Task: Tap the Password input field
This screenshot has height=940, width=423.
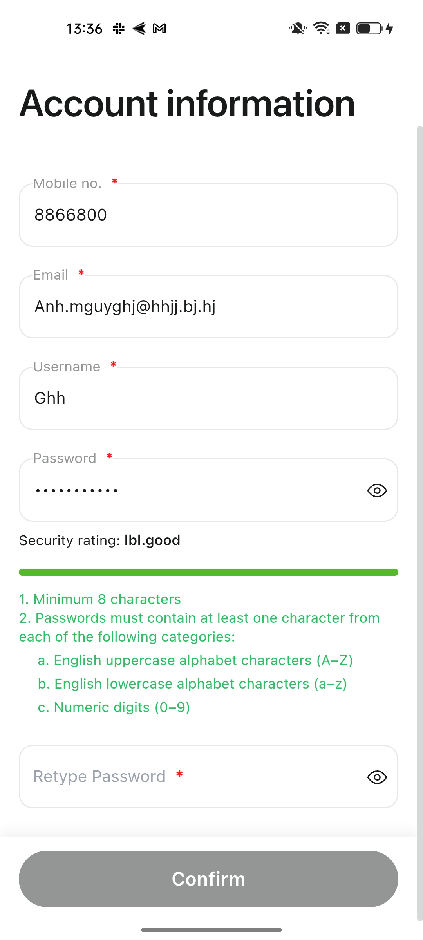Action: tap(188, 490)
